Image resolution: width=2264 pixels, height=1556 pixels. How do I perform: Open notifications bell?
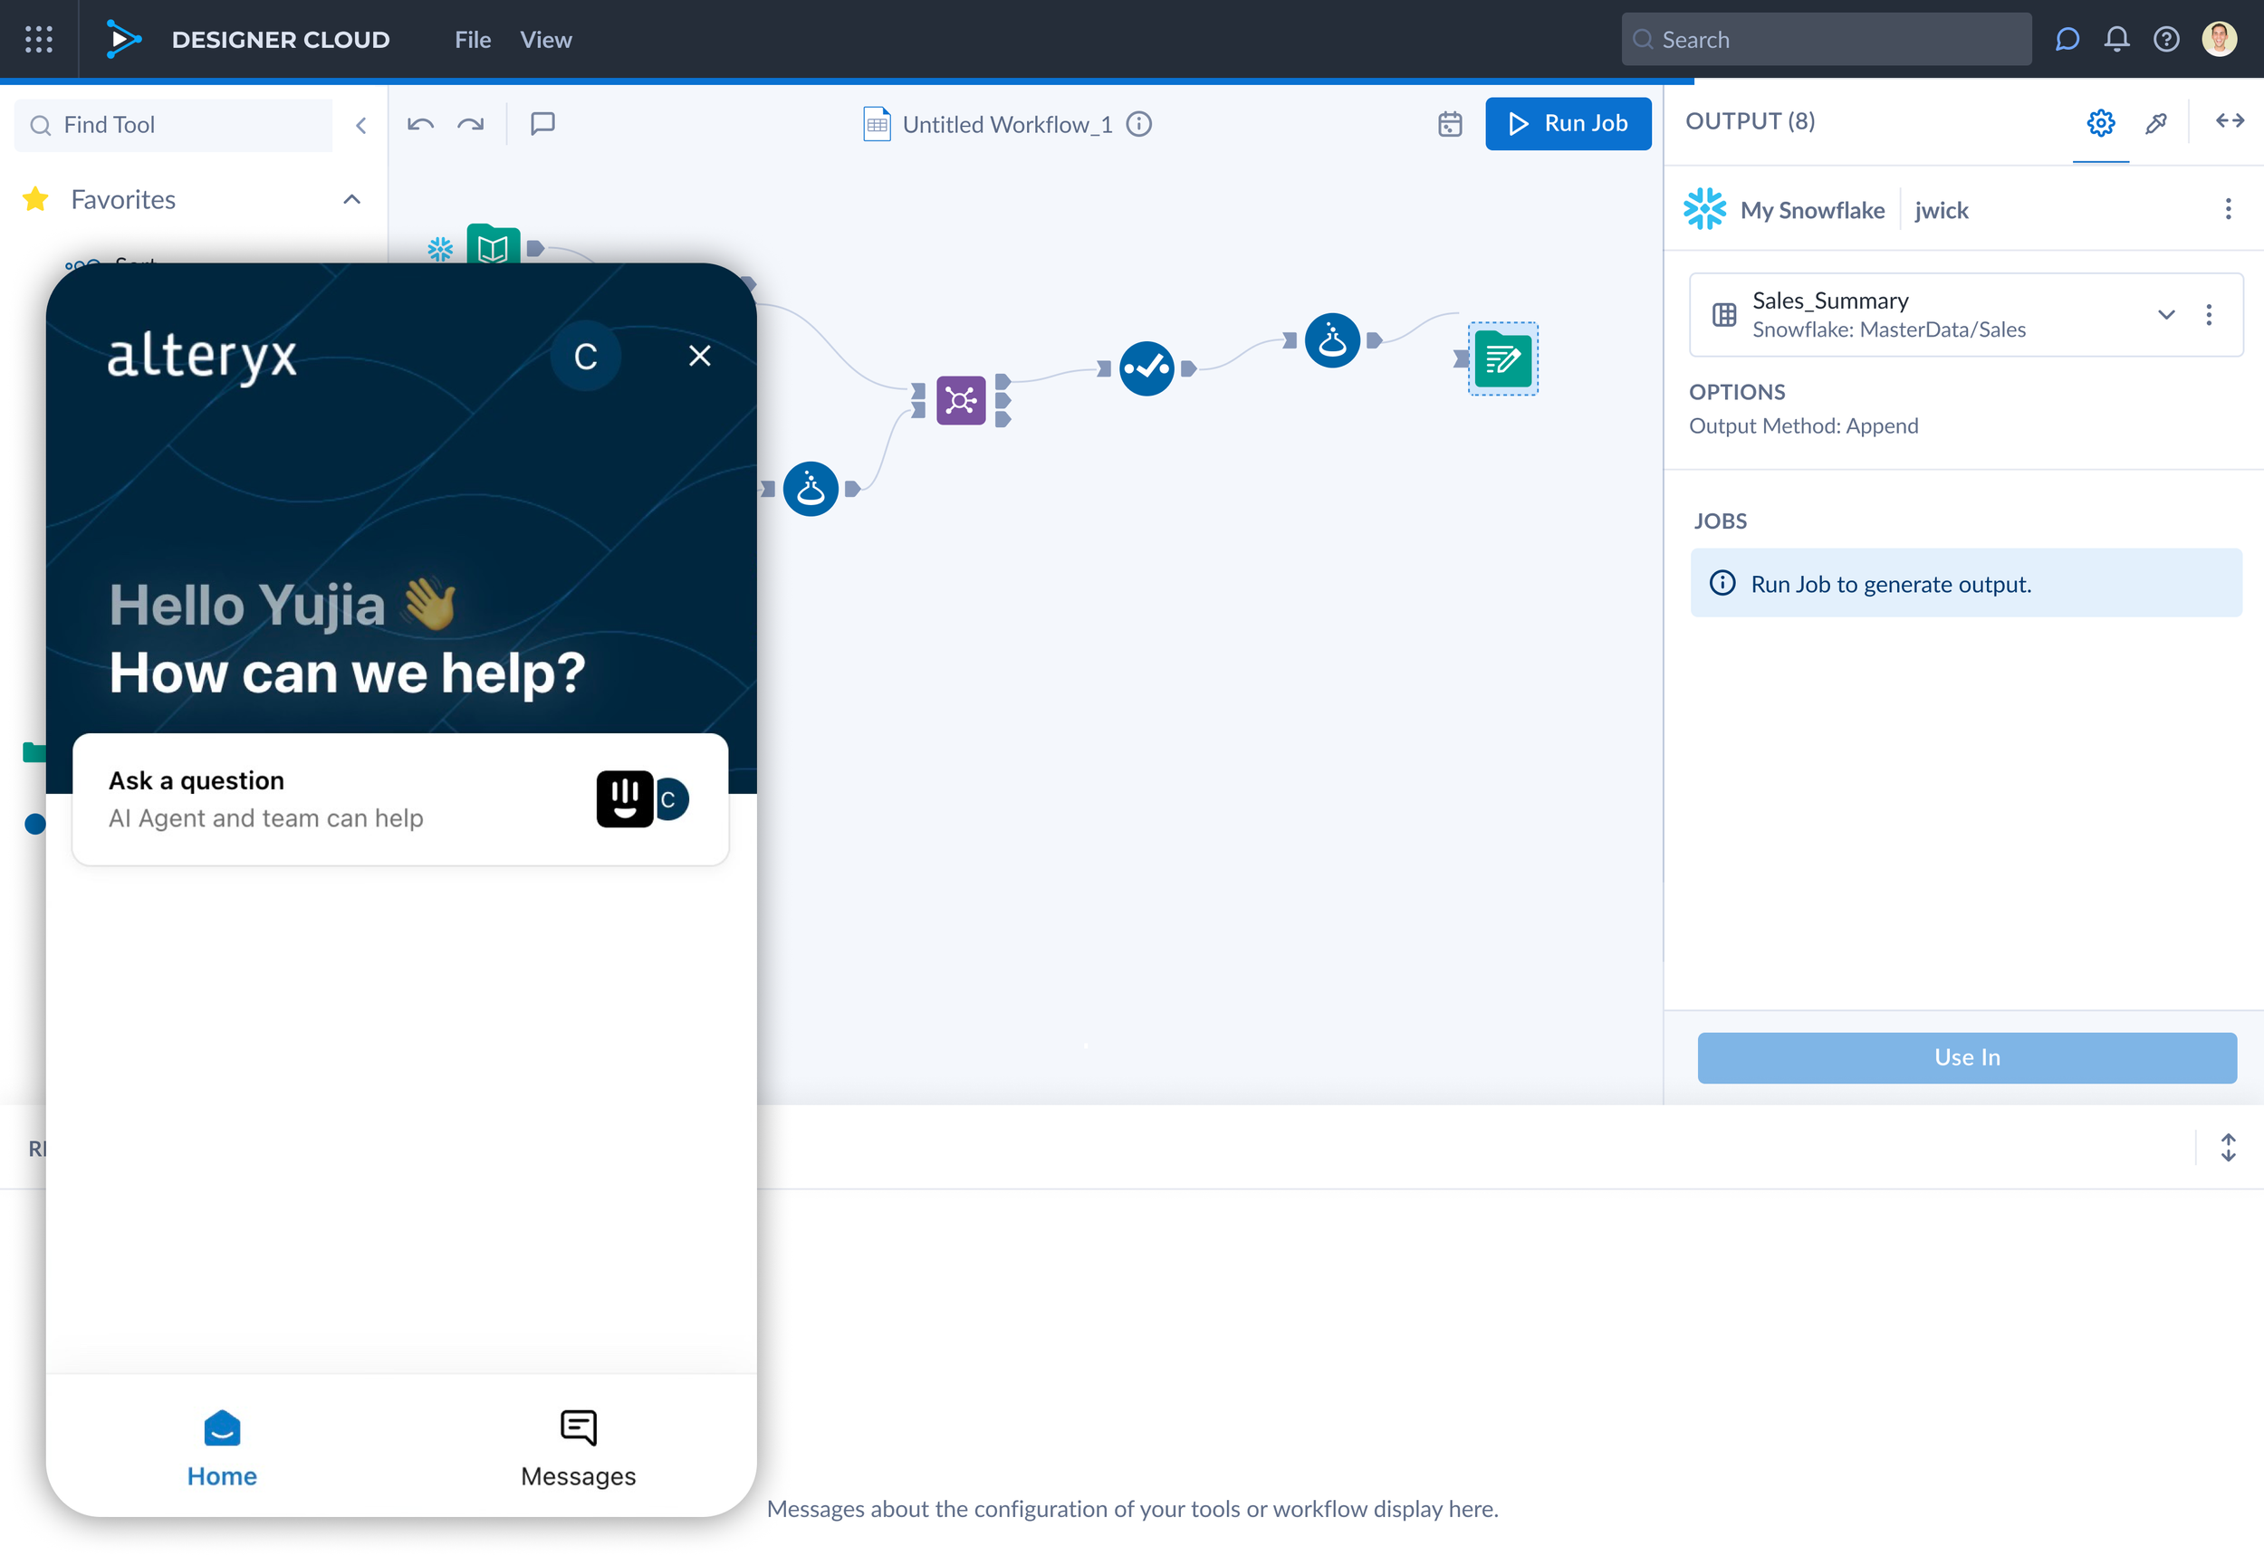pyautogui.click(x=2115, y=40)
